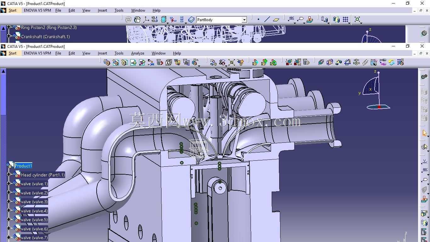Select valve (valve.4) in the tree

[x=34, y=211]
